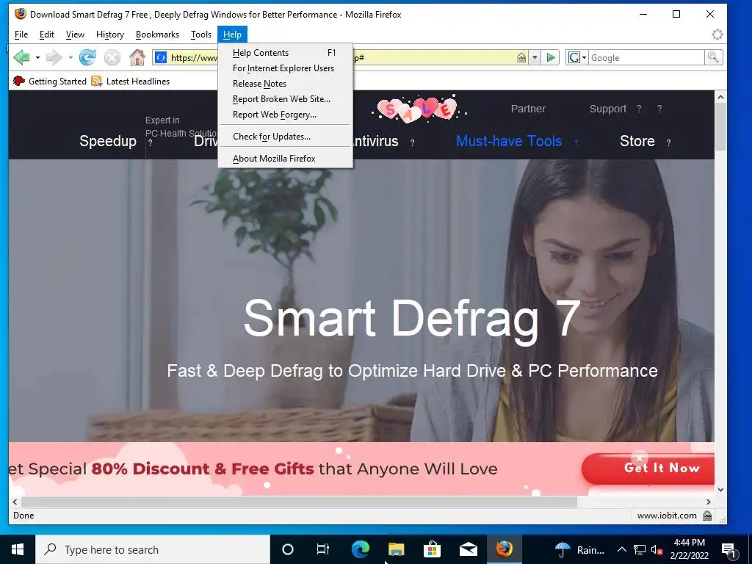Viewport: 752px width, 564px height.
Task: Click the site favicon in address bar
Action: (161, 57)
